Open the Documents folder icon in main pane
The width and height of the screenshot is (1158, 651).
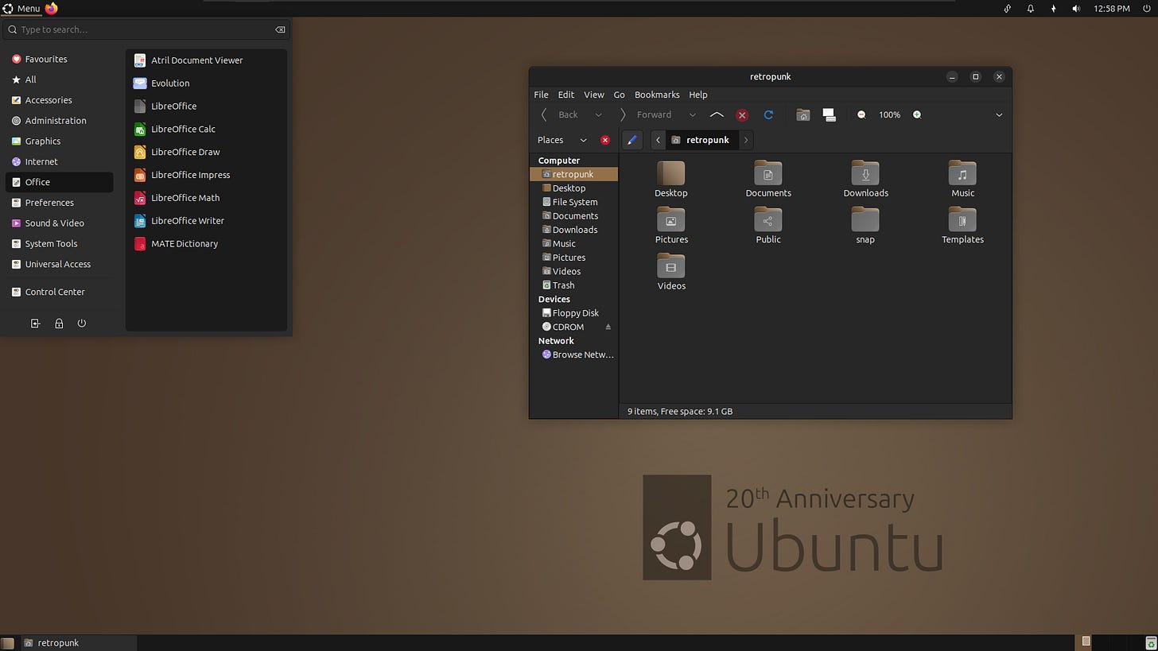click(767, 173)
